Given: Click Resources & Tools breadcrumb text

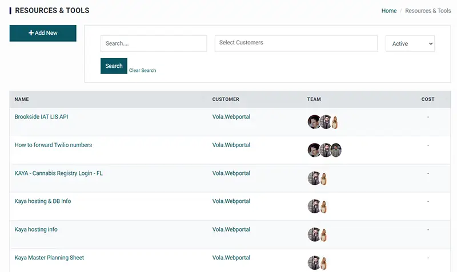Looking at the screenshot, I should [x=428, y=11].
